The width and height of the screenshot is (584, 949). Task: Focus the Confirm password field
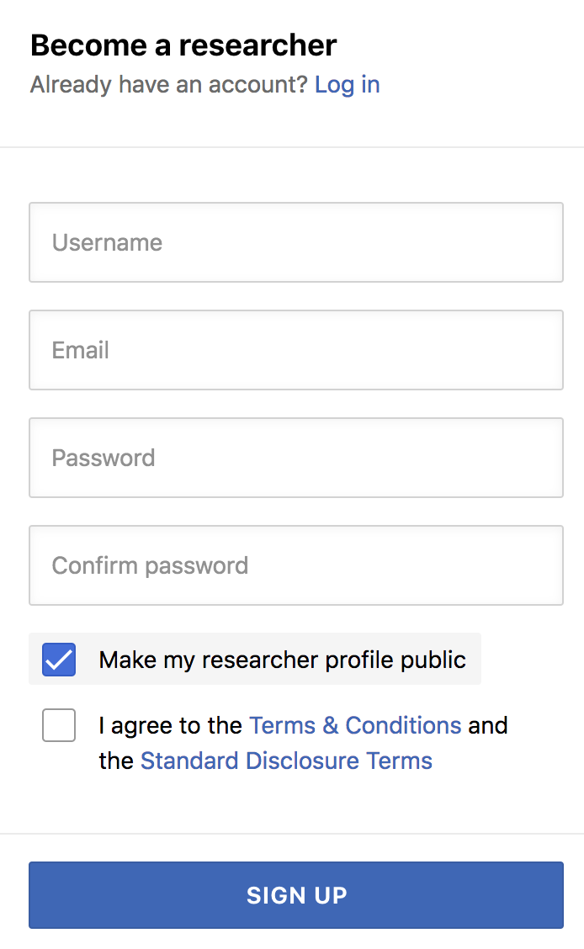tap(296, 565)
